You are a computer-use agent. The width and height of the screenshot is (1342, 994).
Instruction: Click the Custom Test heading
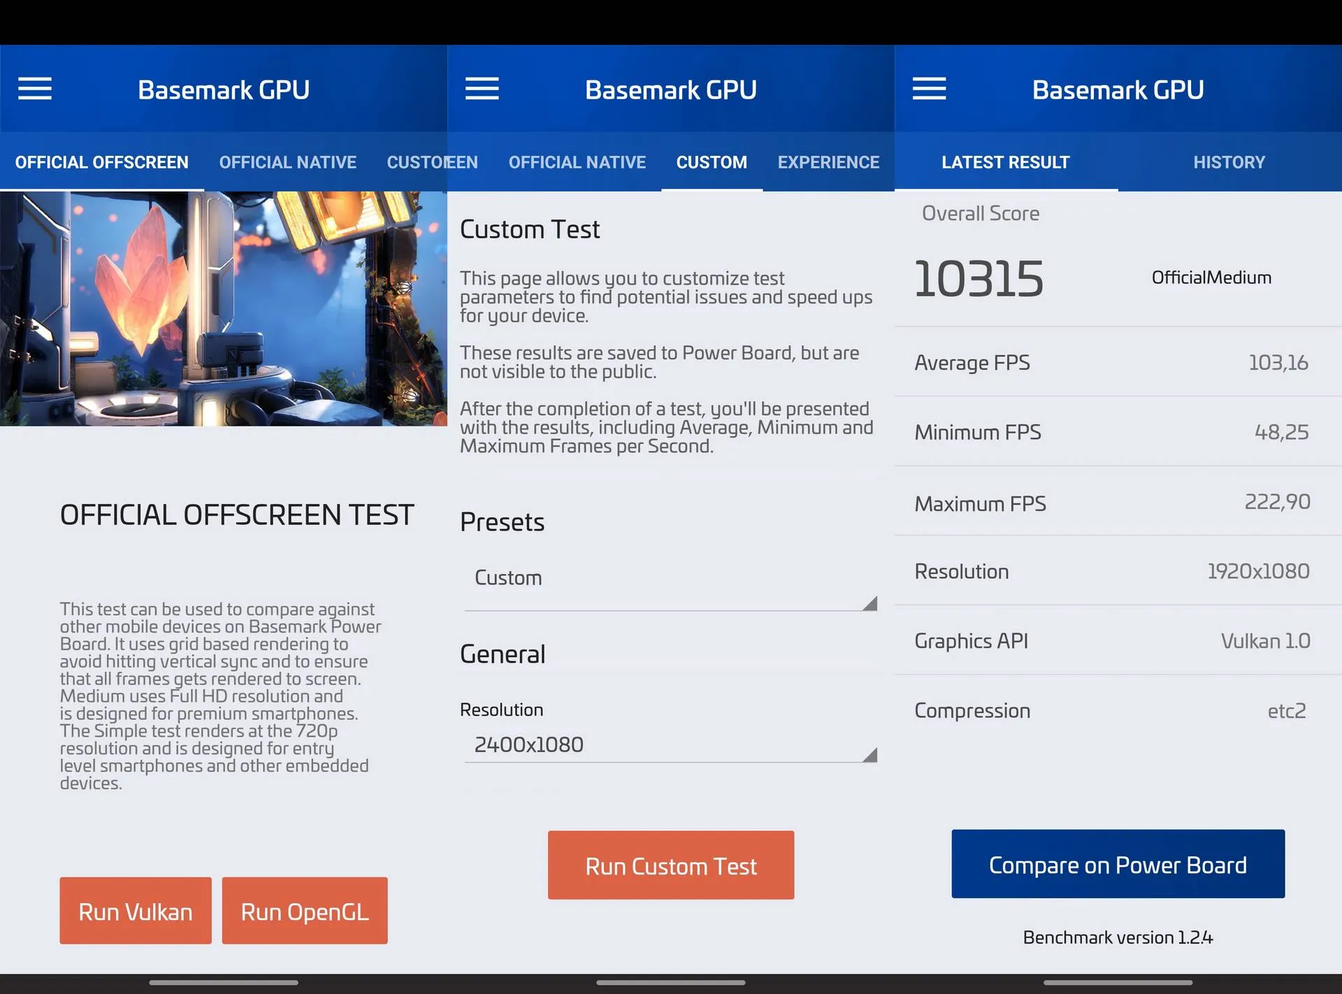pos(530,229)
